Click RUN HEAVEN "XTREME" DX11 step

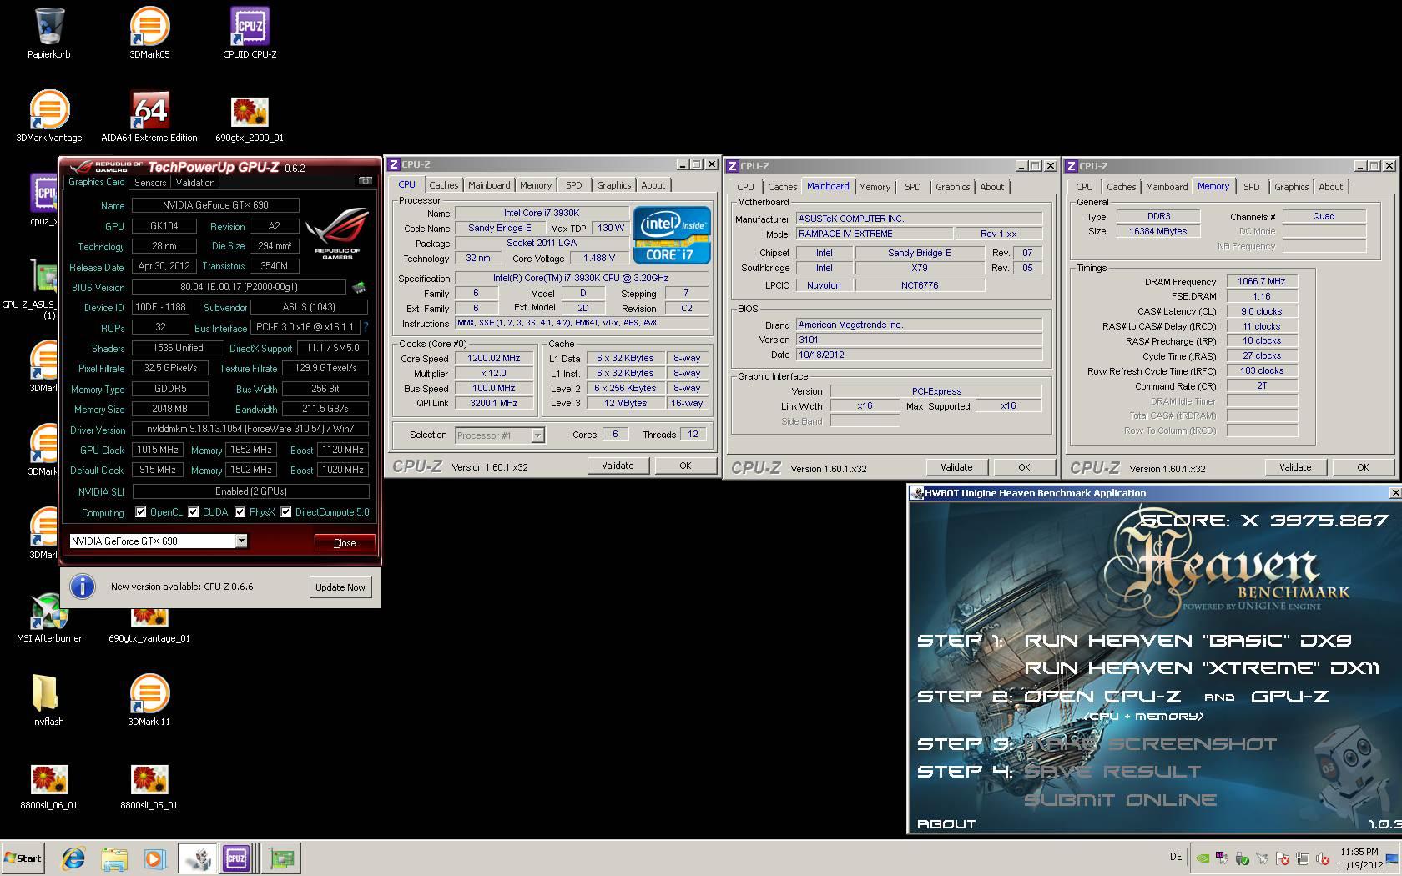pyautogui.click(x=1202, y=667)
